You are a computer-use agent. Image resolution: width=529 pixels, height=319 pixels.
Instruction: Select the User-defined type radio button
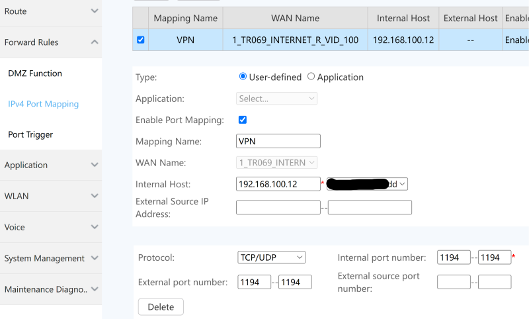(x=243, y=77)
